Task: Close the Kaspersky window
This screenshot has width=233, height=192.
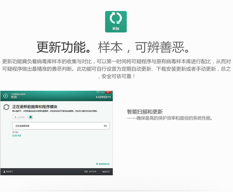Action: (108, 92)
